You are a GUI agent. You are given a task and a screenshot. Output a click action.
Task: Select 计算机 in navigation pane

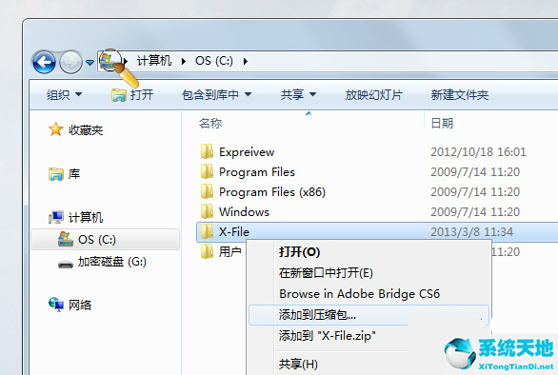pos(86,217)
